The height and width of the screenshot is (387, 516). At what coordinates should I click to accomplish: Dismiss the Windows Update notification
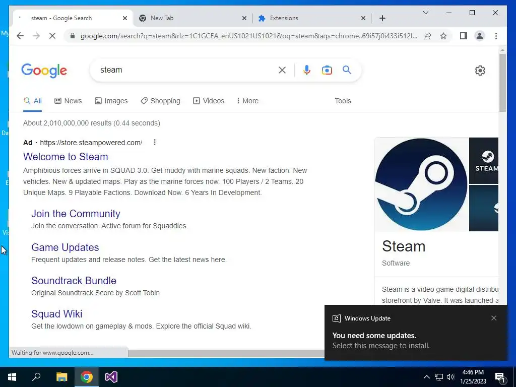[494, 318]
